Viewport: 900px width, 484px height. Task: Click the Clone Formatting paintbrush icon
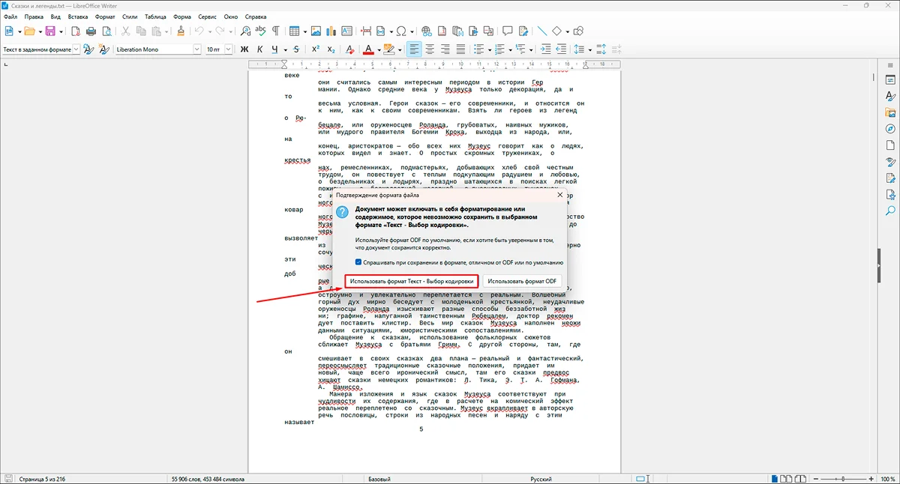click(x=181, y=31)
